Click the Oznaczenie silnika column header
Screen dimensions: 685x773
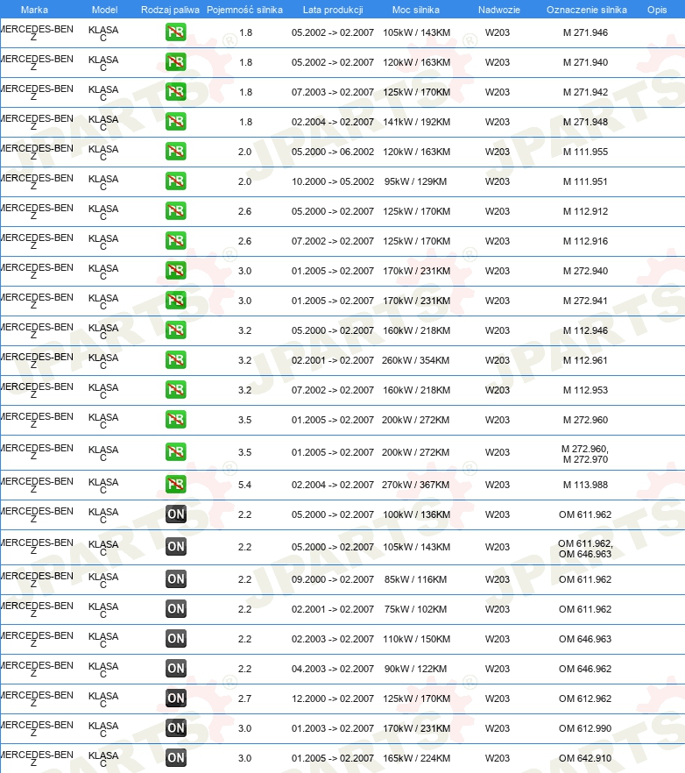586,10
